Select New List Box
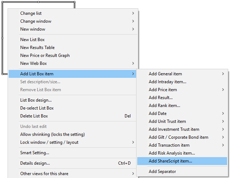230x178 pixels. (32, 40)
